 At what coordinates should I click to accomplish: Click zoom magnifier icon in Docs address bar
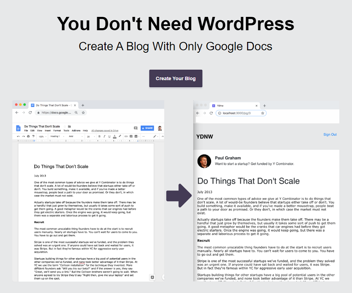coord(76,113)
